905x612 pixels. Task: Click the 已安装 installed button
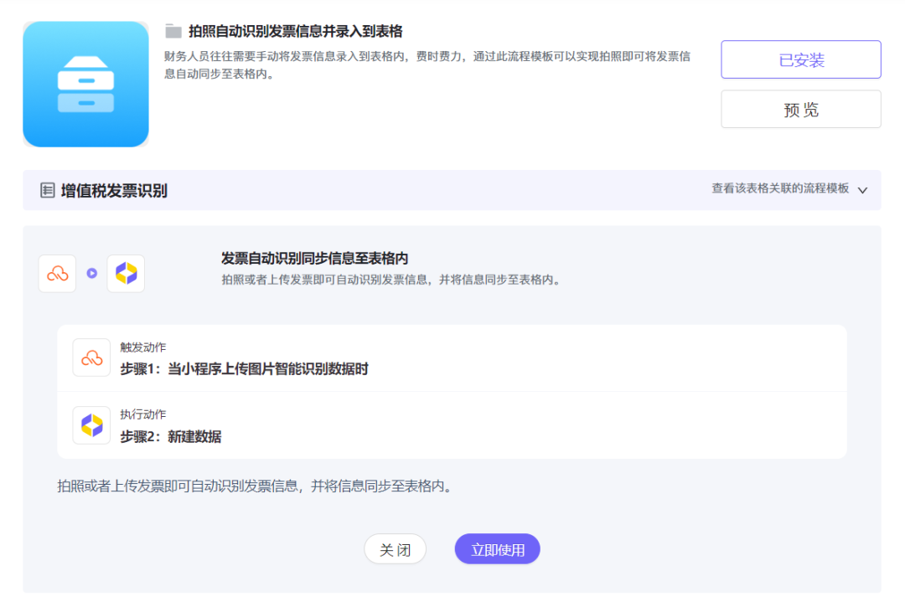[x=800, y=59]
